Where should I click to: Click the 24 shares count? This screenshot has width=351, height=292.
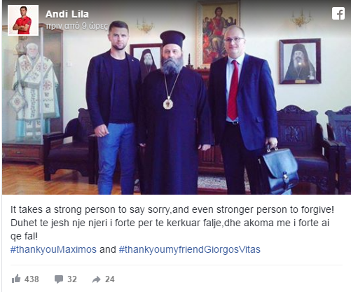coord(110,279)
